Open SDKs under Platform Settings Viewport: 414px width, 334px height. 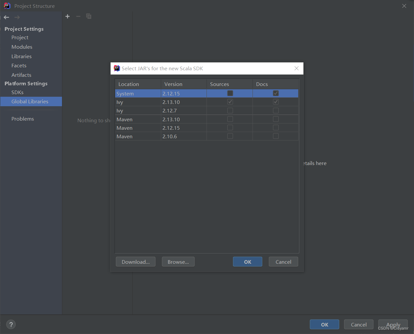click(x=17, y=92)
